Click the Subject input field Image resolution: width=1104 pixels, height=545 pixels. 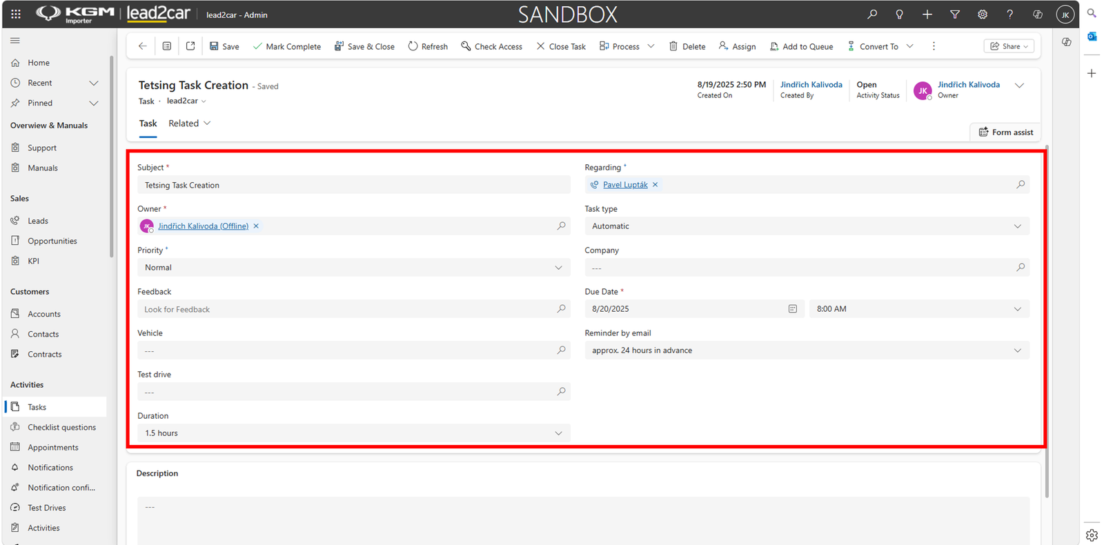(354, 185)
